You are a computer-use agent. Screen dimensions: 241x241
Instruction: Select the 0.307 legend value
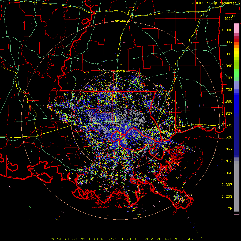[227, 185]
